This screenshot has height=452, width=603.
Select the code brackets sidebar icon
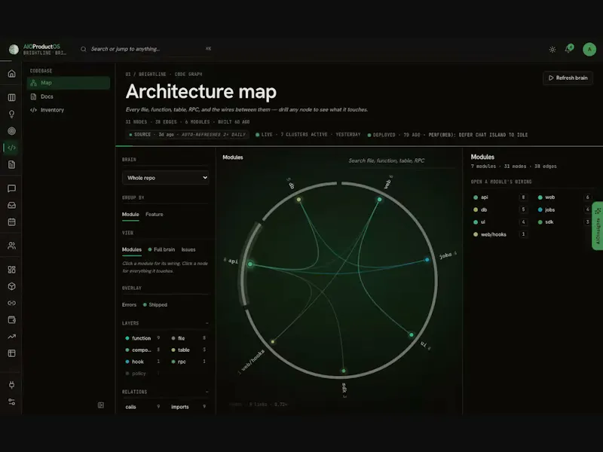tap(11, 148)
